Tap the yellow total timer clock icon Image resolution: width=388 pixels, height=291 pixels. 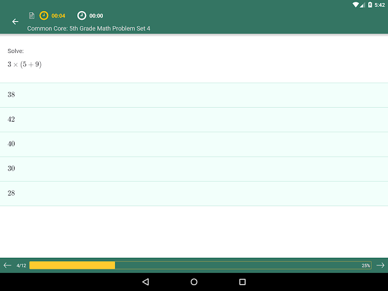pyautogui.click(x=44, y=16)
